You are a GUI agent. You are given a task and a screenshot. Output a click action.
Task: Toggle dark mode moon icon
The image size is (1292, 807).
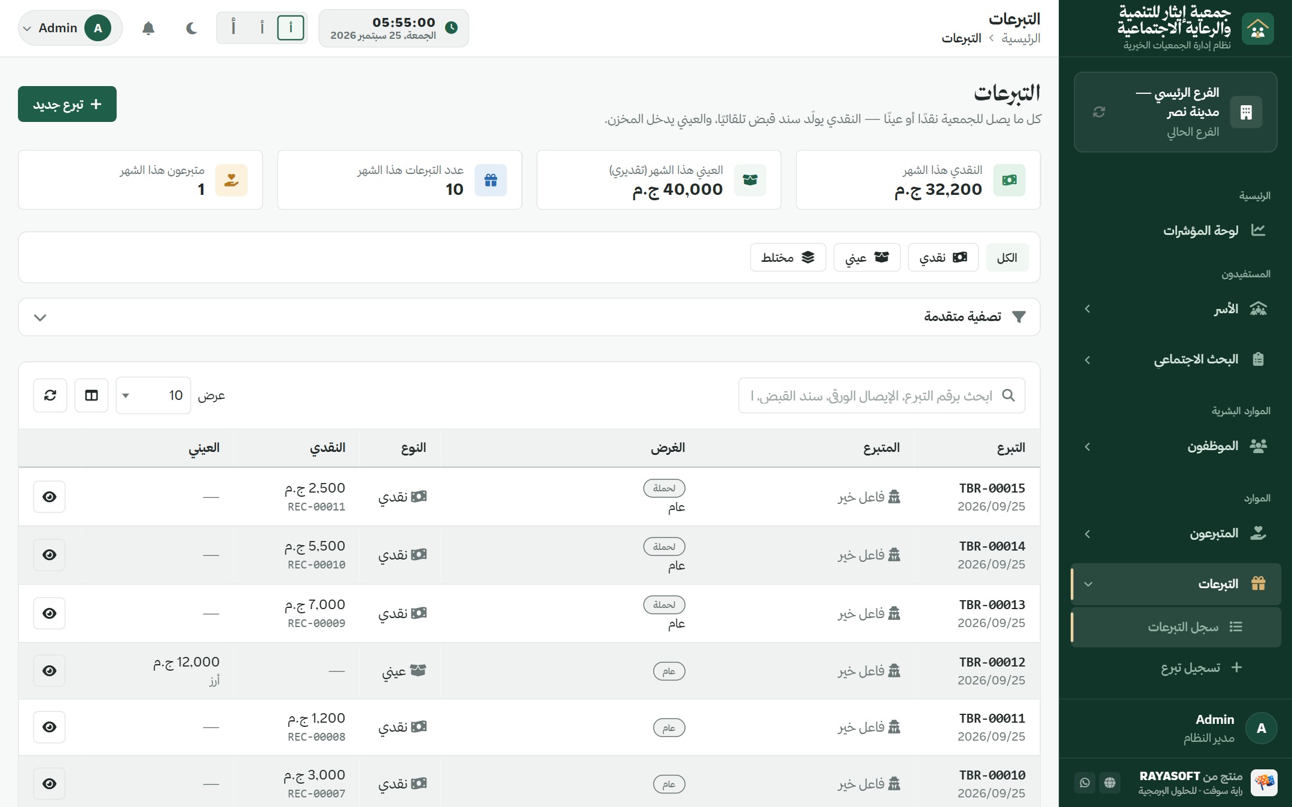coord(191,28)
